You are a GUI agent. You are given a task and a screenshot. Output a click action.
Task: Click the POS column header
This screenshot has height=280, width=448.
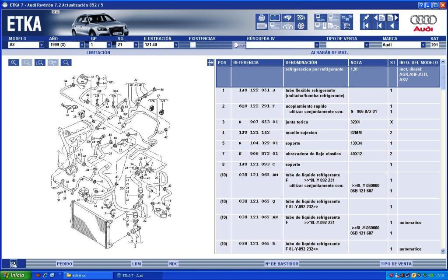(x=223, y=63)
